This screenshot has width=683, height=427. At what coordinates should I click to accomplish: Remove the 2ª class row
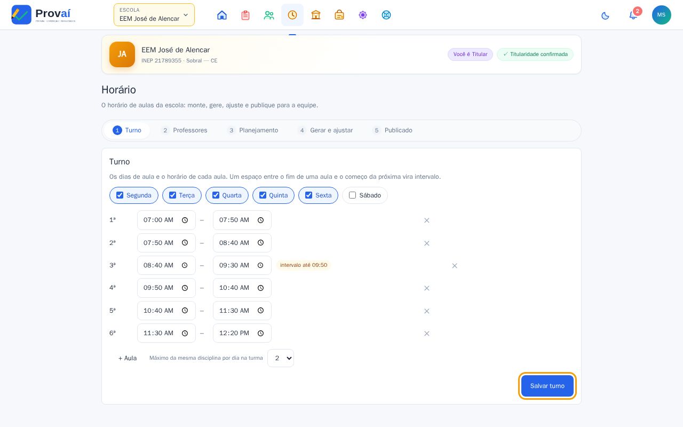(x=427, y=243)
